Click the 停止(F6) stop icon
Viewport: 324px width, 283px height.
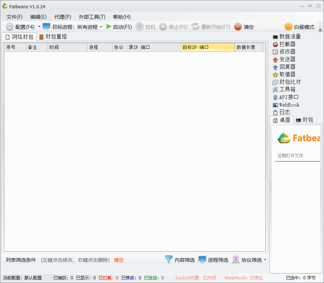pyautogui.click(x=163, y=27)
